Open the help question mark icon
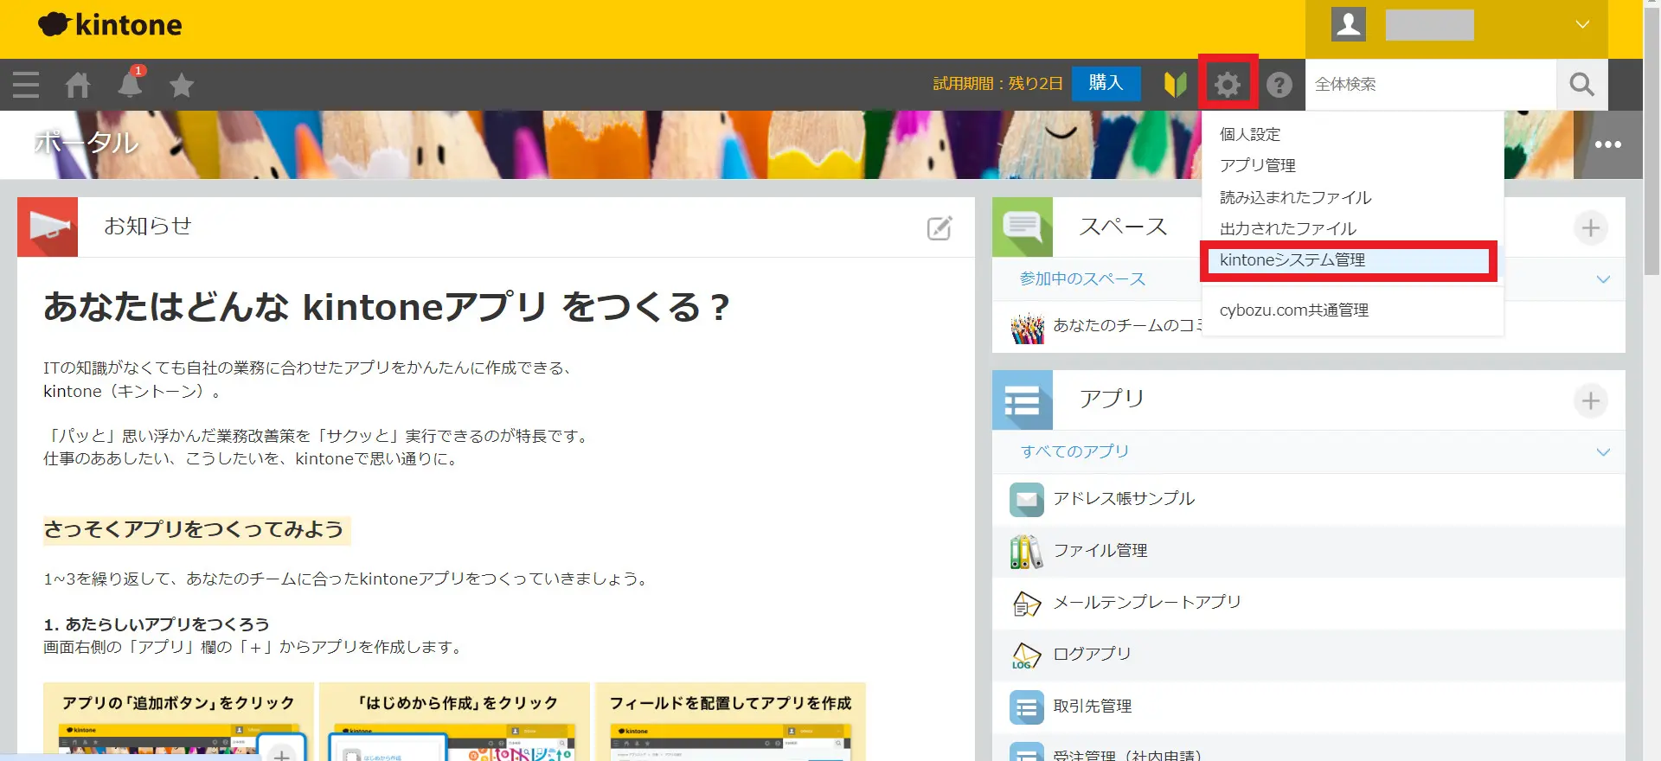The height and width of the screenshot is (761, 1661). tap(1279, 85)
